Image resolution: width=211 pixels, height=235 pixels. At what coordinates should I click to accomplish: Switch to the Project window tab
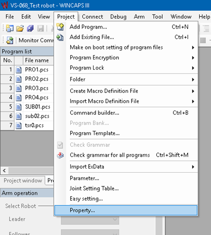[x=23, y=181]
